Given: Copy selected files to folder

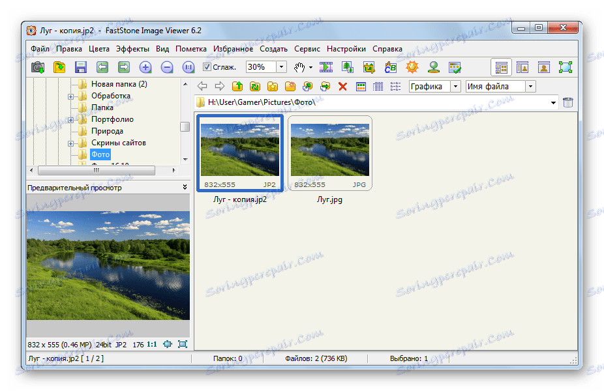Looking at the screenshot, I should pos(307,87).
